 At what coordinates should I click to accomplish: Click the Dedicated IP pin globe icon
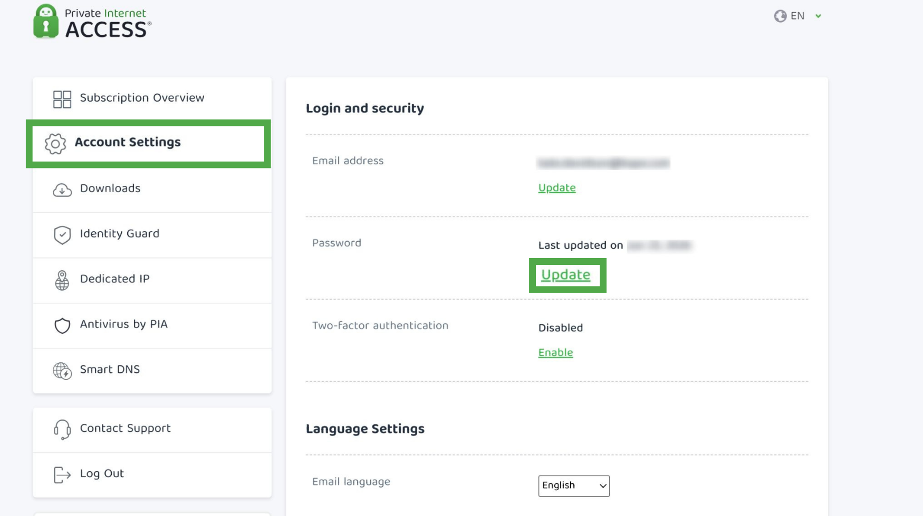pyautogui.click(x=62, y=280)
